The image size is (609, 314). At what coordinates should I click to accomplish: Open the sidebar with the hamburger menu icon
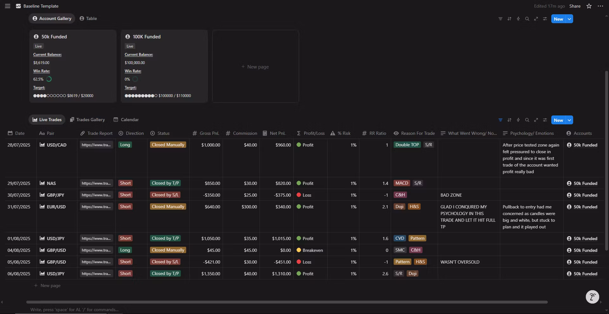[7, 6]
